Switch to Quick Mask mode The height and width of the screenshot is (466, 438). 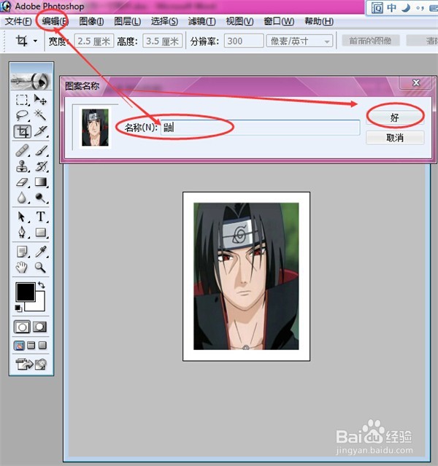40,327
